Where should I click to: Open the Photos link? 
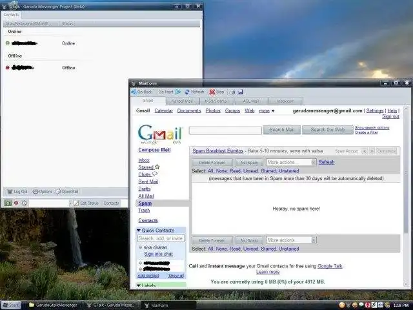213,110
